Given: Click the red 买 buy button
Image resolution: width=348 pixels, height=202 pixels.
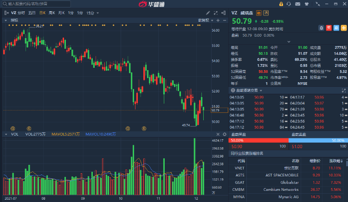Looking at the screenshot, I should coord(329,28).
